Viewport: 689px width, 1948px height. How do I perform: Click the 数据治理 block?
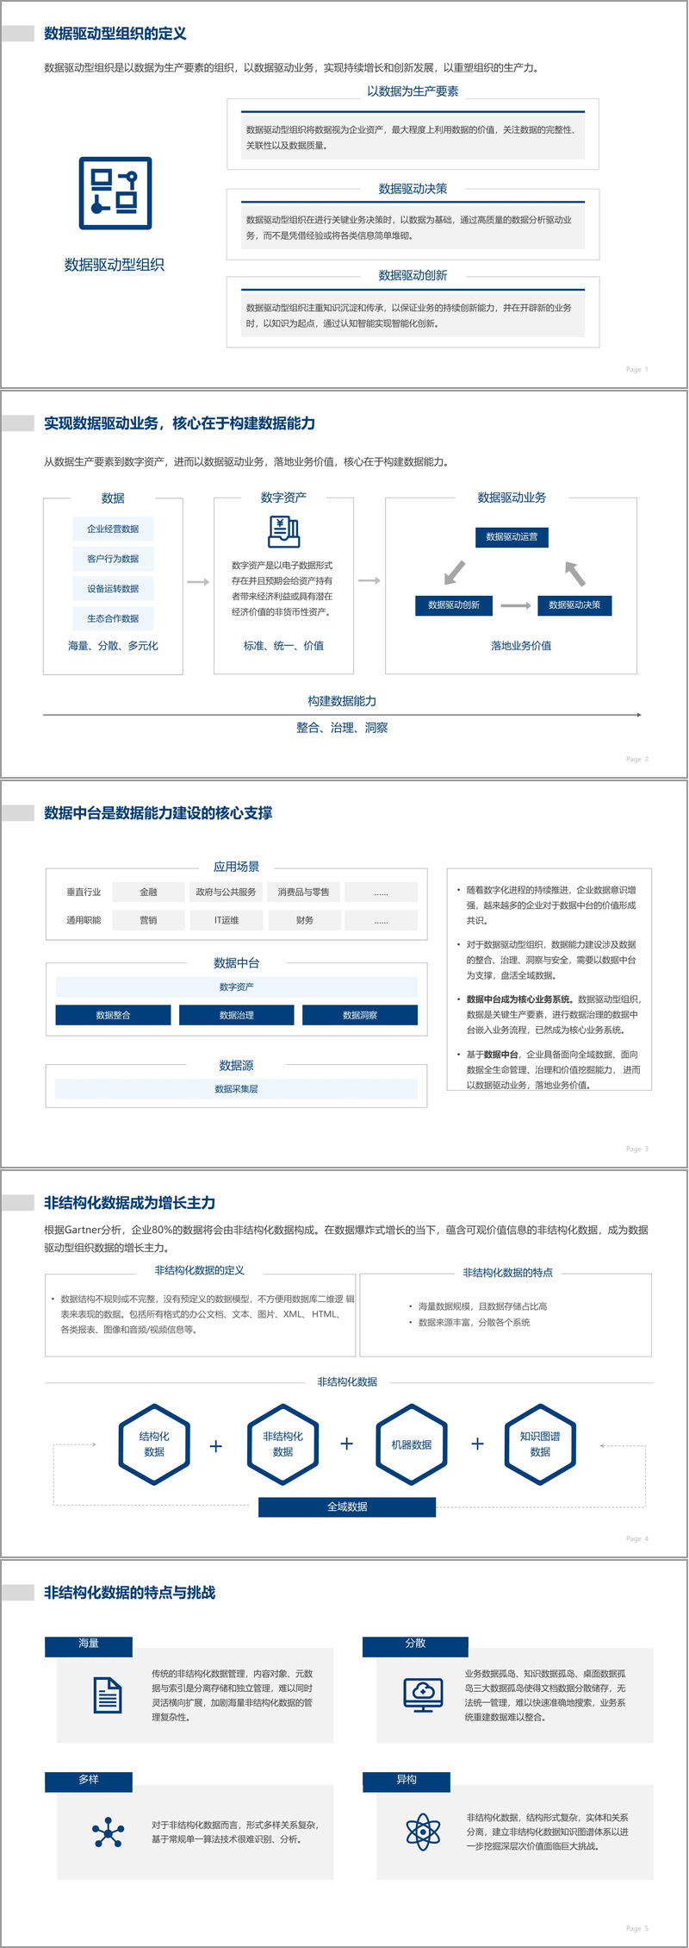pos(236,1015)
